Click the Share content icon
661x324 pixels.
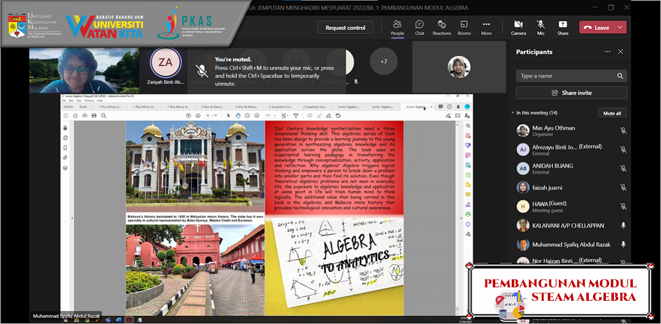(x=562, y=27)
